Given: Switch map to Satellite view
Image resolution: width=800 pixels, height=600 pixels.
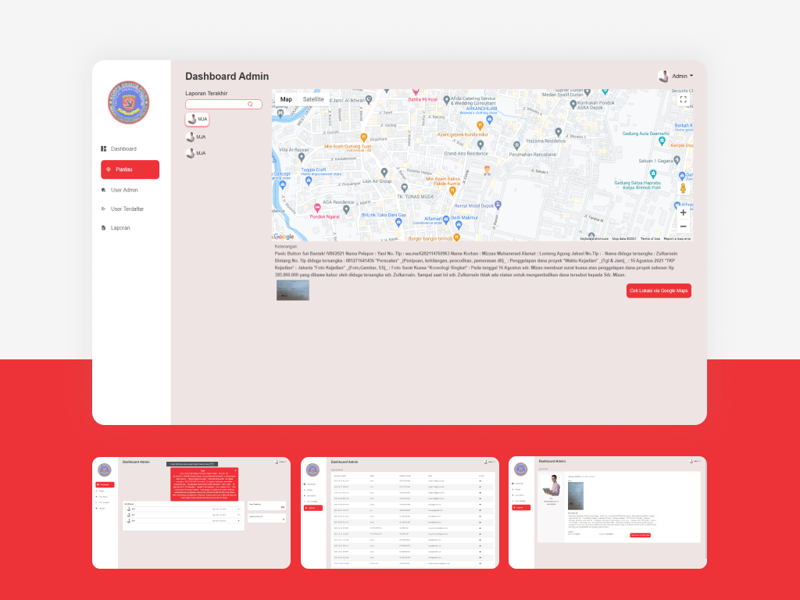Looking at the screenshot, I should [x=313, y=99].
